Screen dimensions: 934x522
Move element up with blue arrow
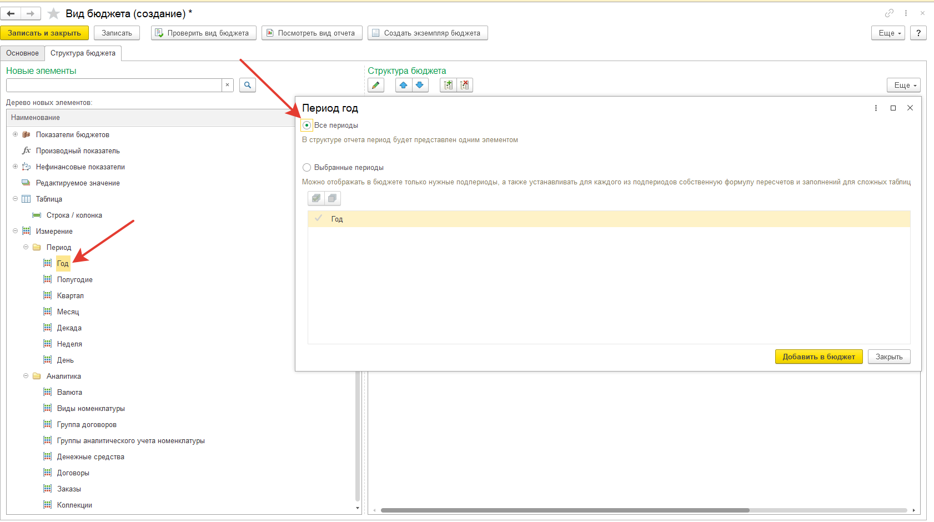404,85
